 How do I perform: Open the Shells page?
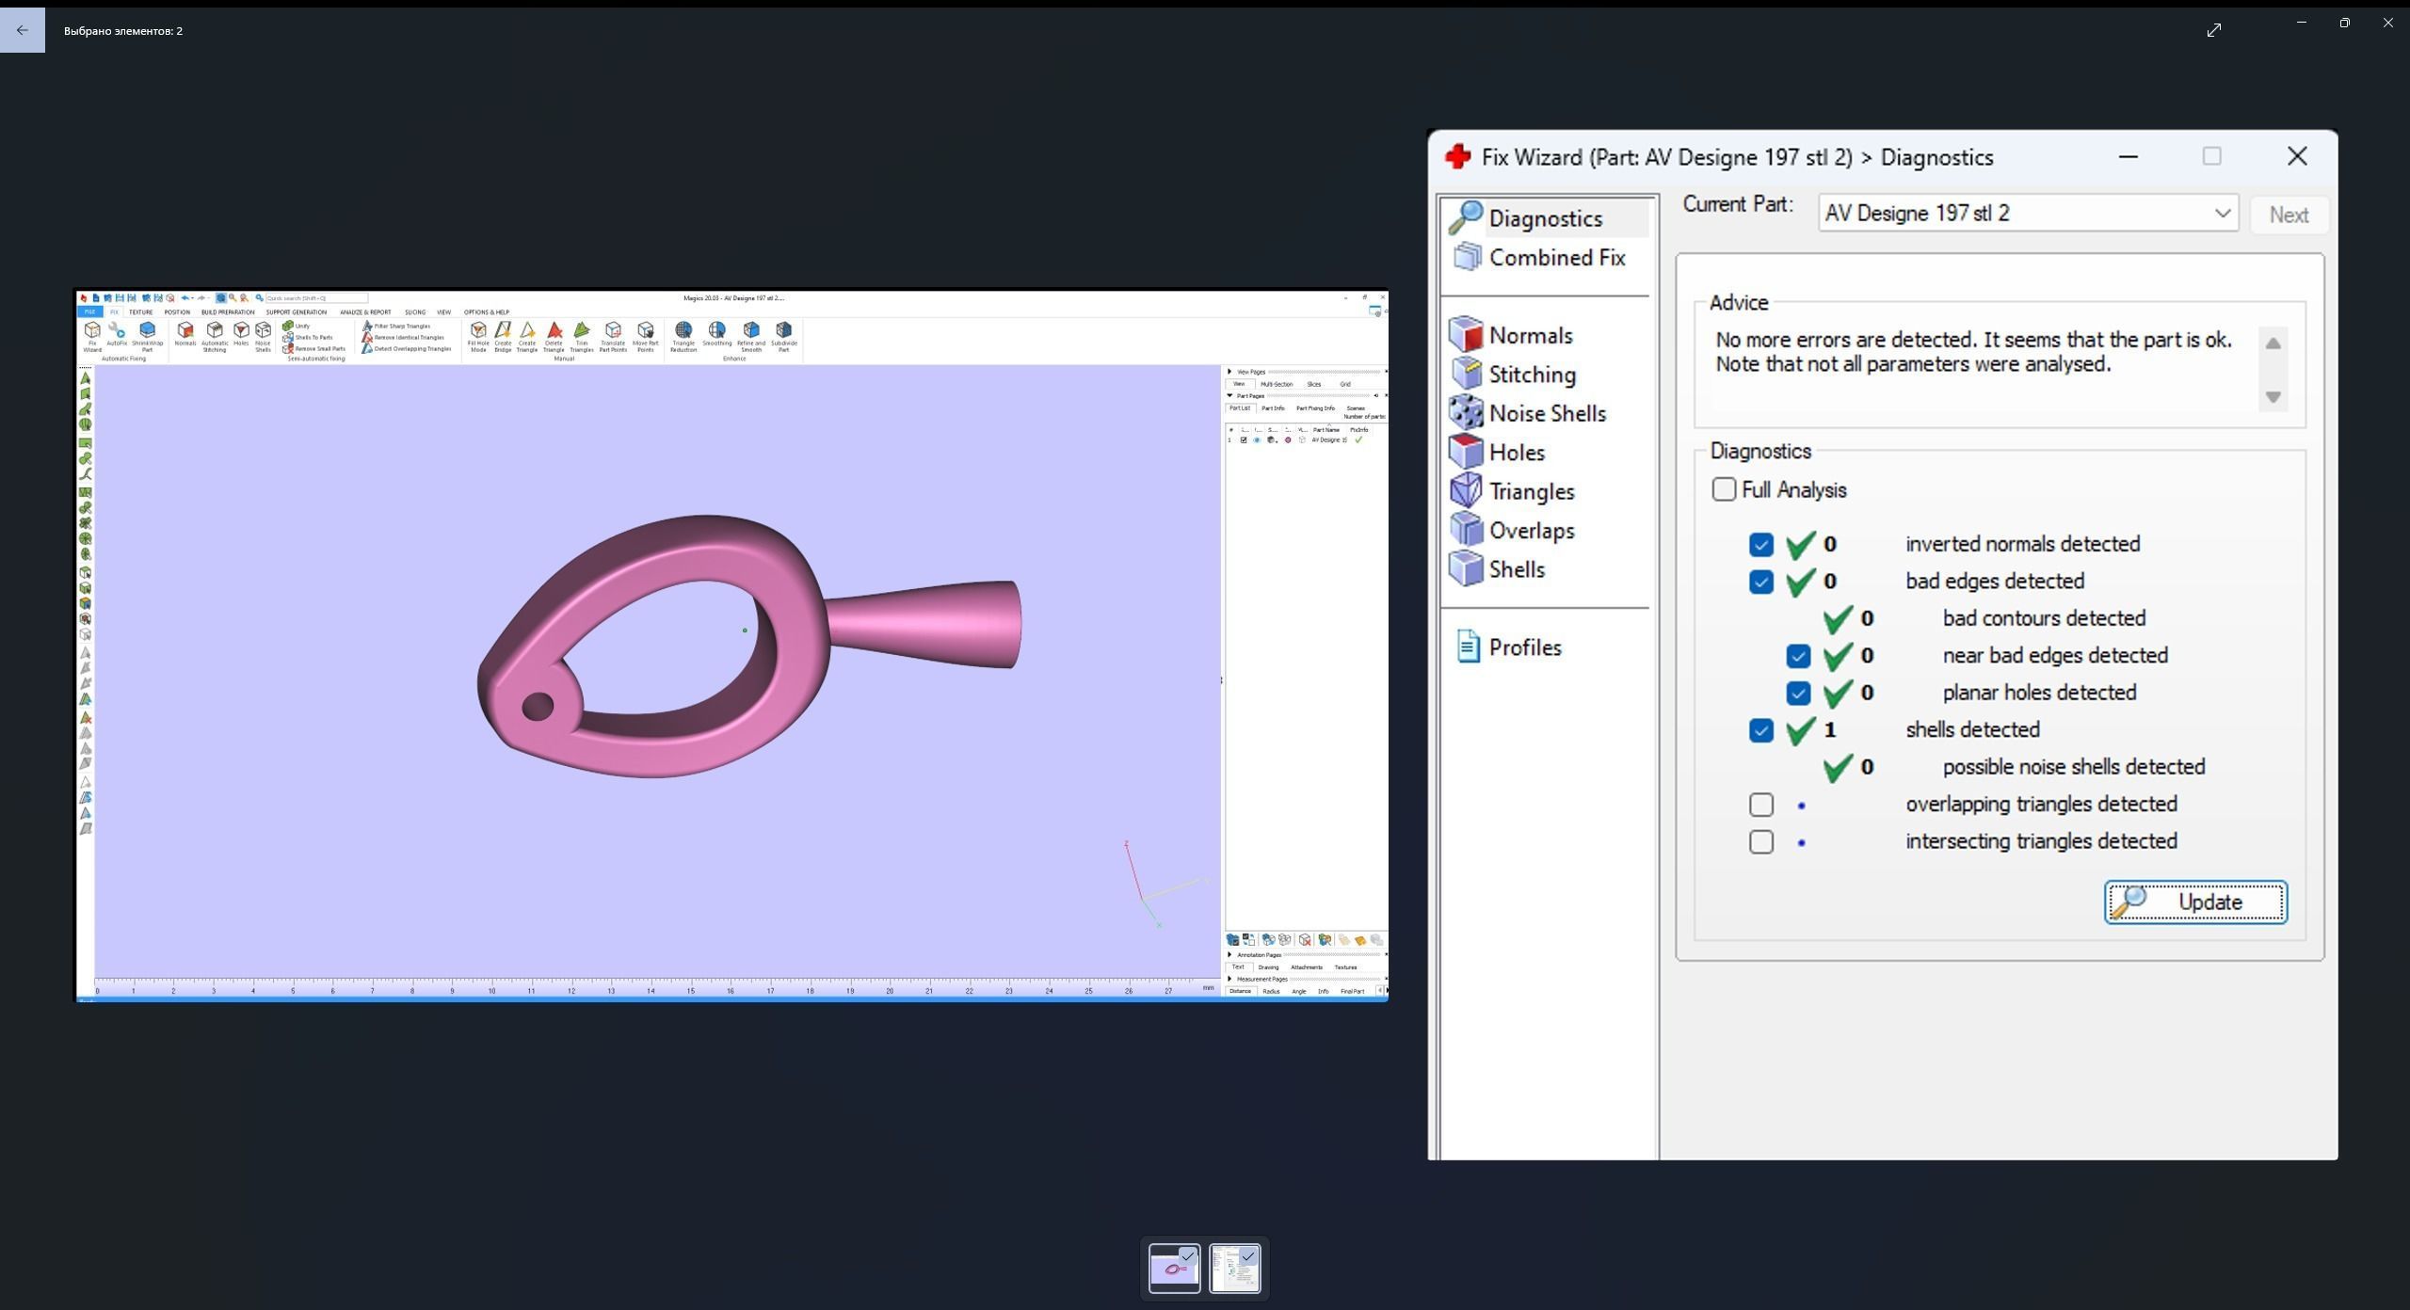coord(1516,569)
